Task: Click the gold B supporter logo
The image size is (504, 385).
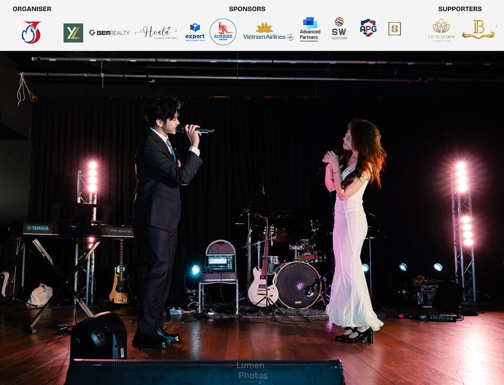Action: click(478, 29)
